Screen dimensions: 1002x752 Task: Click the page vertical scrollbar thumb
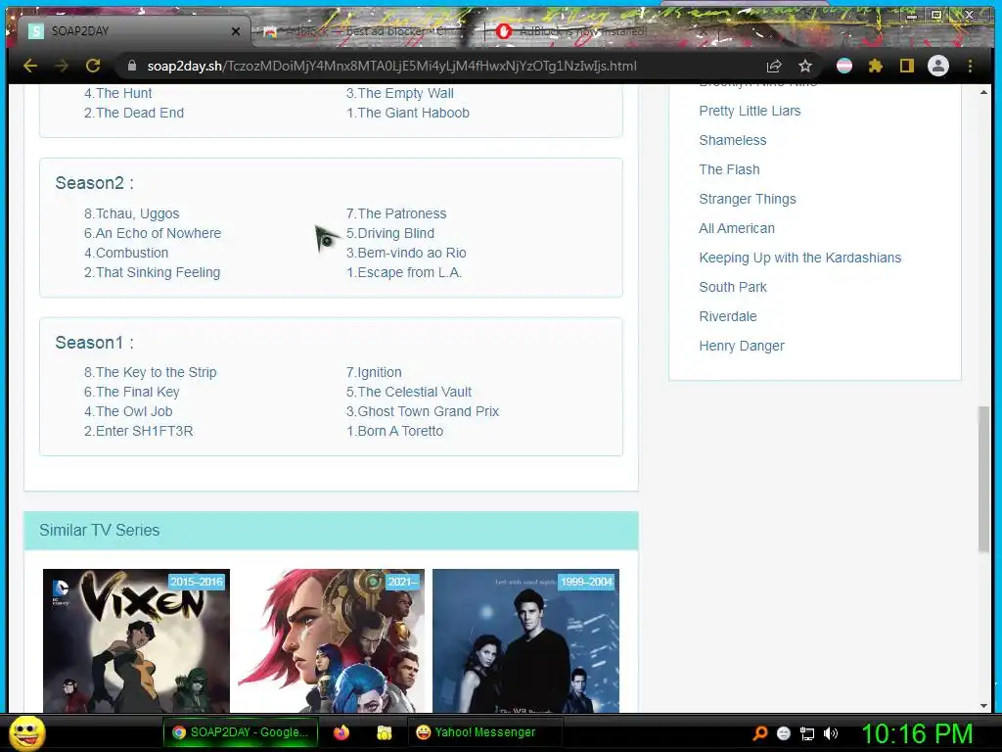tap(983, 478)
